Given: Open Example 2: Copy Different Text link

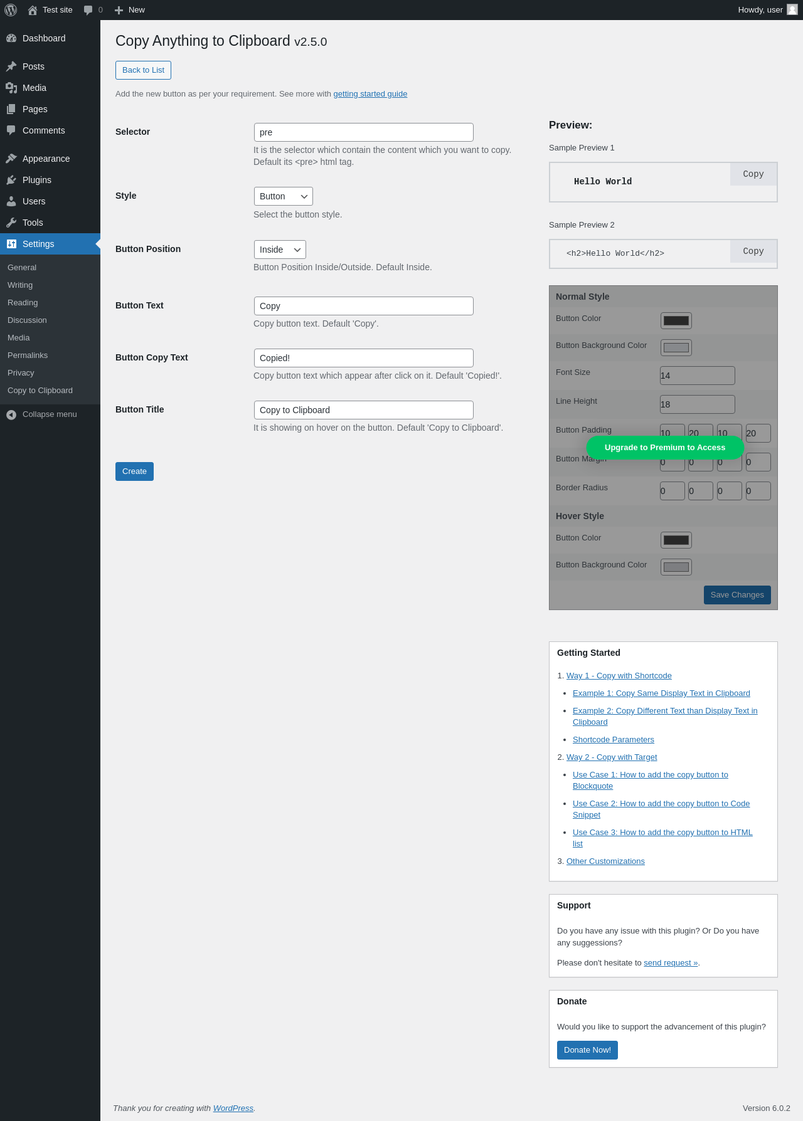Looking at the screenshot, I should (x=665, y=711).
